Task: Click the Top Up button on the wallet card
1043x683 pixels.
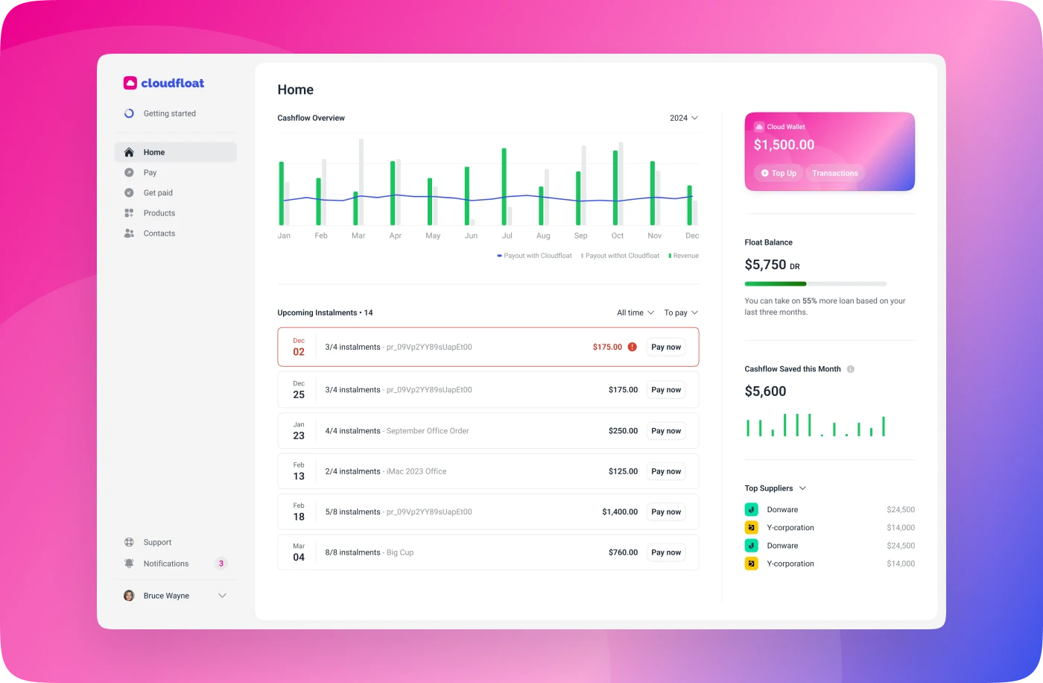Action: 778,173
